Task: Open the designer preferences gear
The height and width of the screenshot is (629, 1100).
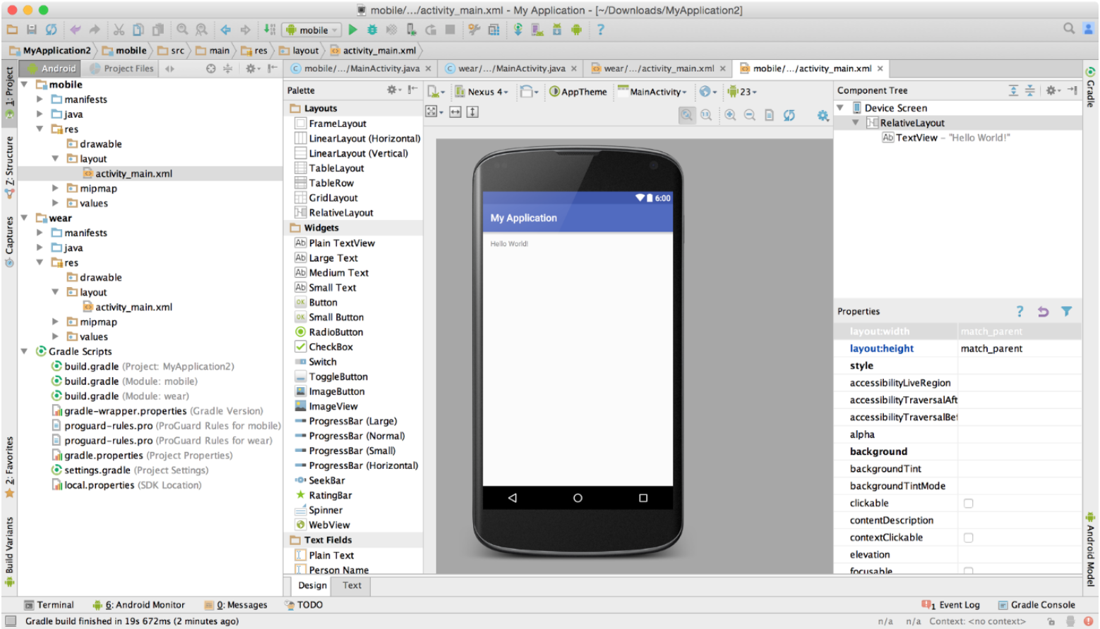Action: tap(823, 114)
